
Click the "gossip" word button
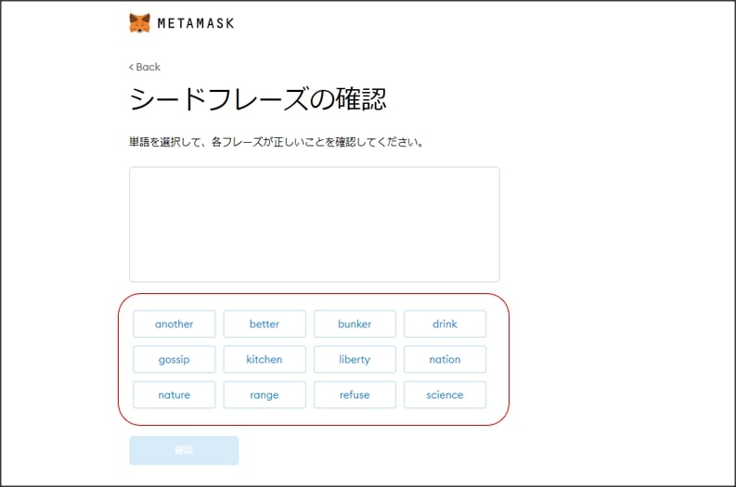[174, 359]
